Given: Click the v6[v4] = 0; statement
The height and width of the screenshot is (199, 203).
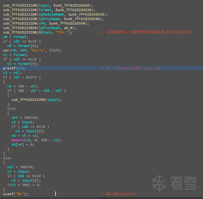Looking at the screenshot, I should (x=23, y=145).
